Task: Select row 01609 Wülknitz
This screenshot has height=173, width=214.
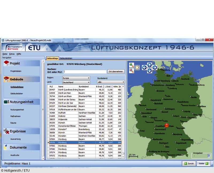Action: (84, 116)
